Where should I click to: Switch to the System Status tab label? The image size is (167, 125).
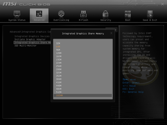point(17,20)
